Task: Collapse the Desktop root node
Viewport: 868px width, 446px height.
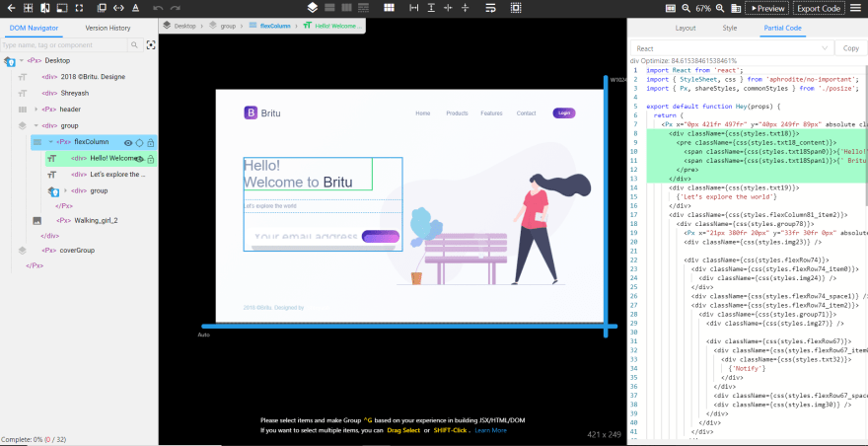Action: tap(21, 60)
